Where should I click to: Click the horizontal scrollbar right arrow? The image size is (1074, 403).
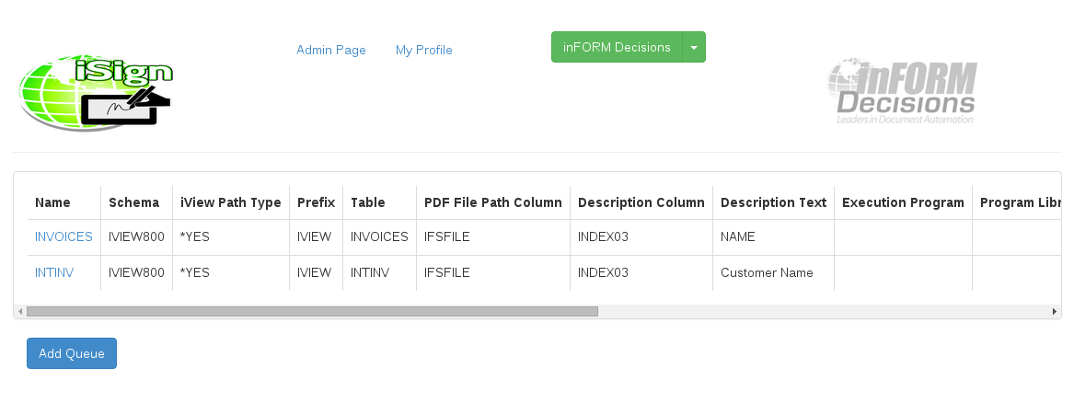(x=1055, y=312)
